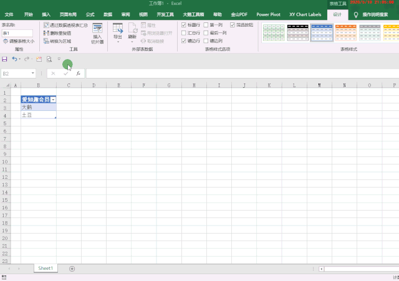This screenshot has height=281, width=399.
Task: Click the Undo arrow icon
Action: [14, 59]
